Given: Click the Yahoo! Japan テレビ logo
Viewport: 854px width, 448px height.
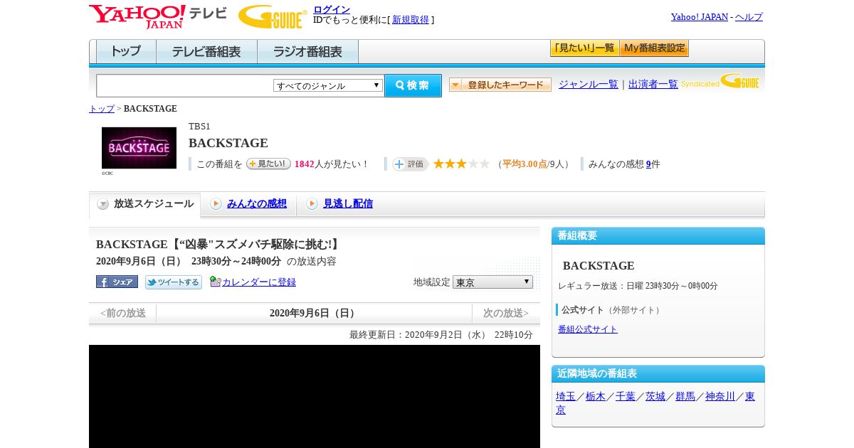Looking at the screenshot, I should [158, 16].
